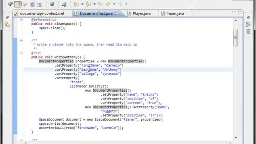Viewport: 256px width, 144px height.
Task: Click the @Test annotation
Action: click(36, 53)
